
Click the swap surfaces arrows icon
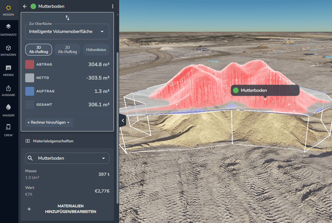click(67, 18)
